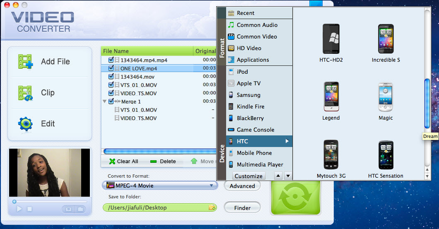Choose the Legend phone preset
The image size is (439, 229).
(x=331, y=96)
